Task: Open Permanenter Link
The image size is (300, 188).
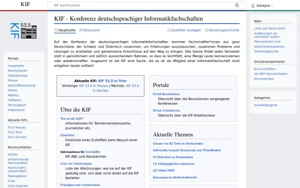Action: (x=267, y=42)
